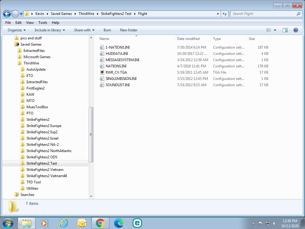Open Google Chrome from taskbar
The height and width of the screenshot is (229, 305).
100,223
